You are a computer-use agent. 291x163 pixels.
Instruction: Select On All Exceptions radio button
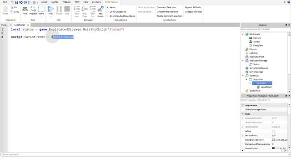pos(107,12)
